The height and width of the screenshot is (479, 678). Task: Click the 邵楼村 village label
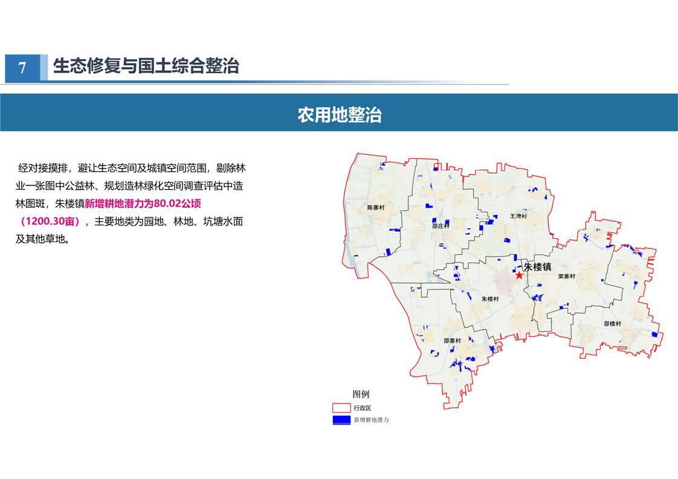612,324
